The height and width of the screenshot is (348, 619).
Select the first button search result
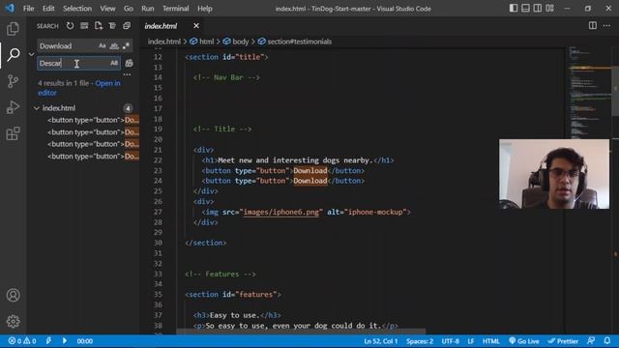(93, 120)
